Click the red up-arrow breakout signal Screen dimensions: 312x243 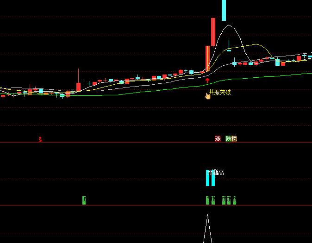pos(207,81)
